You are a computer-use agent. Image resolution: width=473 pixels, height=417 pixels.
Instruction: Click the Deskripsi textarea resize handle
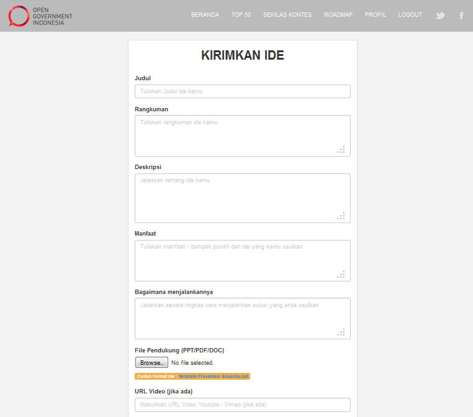point(341,216)
